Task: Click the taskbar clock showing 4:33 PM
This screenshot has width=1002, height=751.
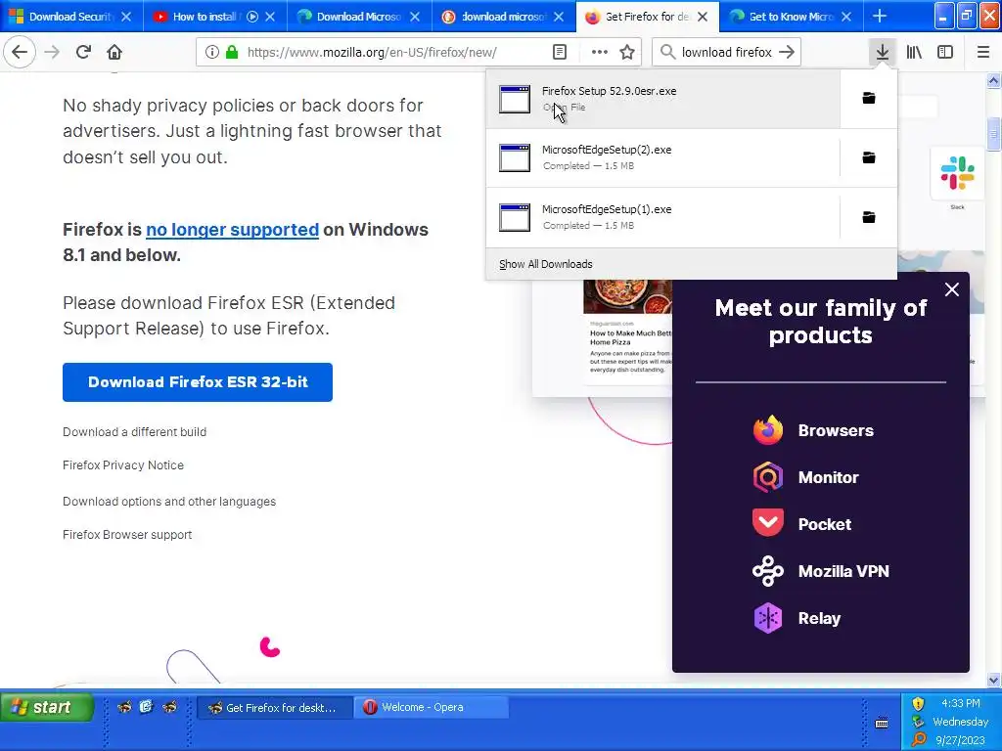Action: click(x=961, y=703)
